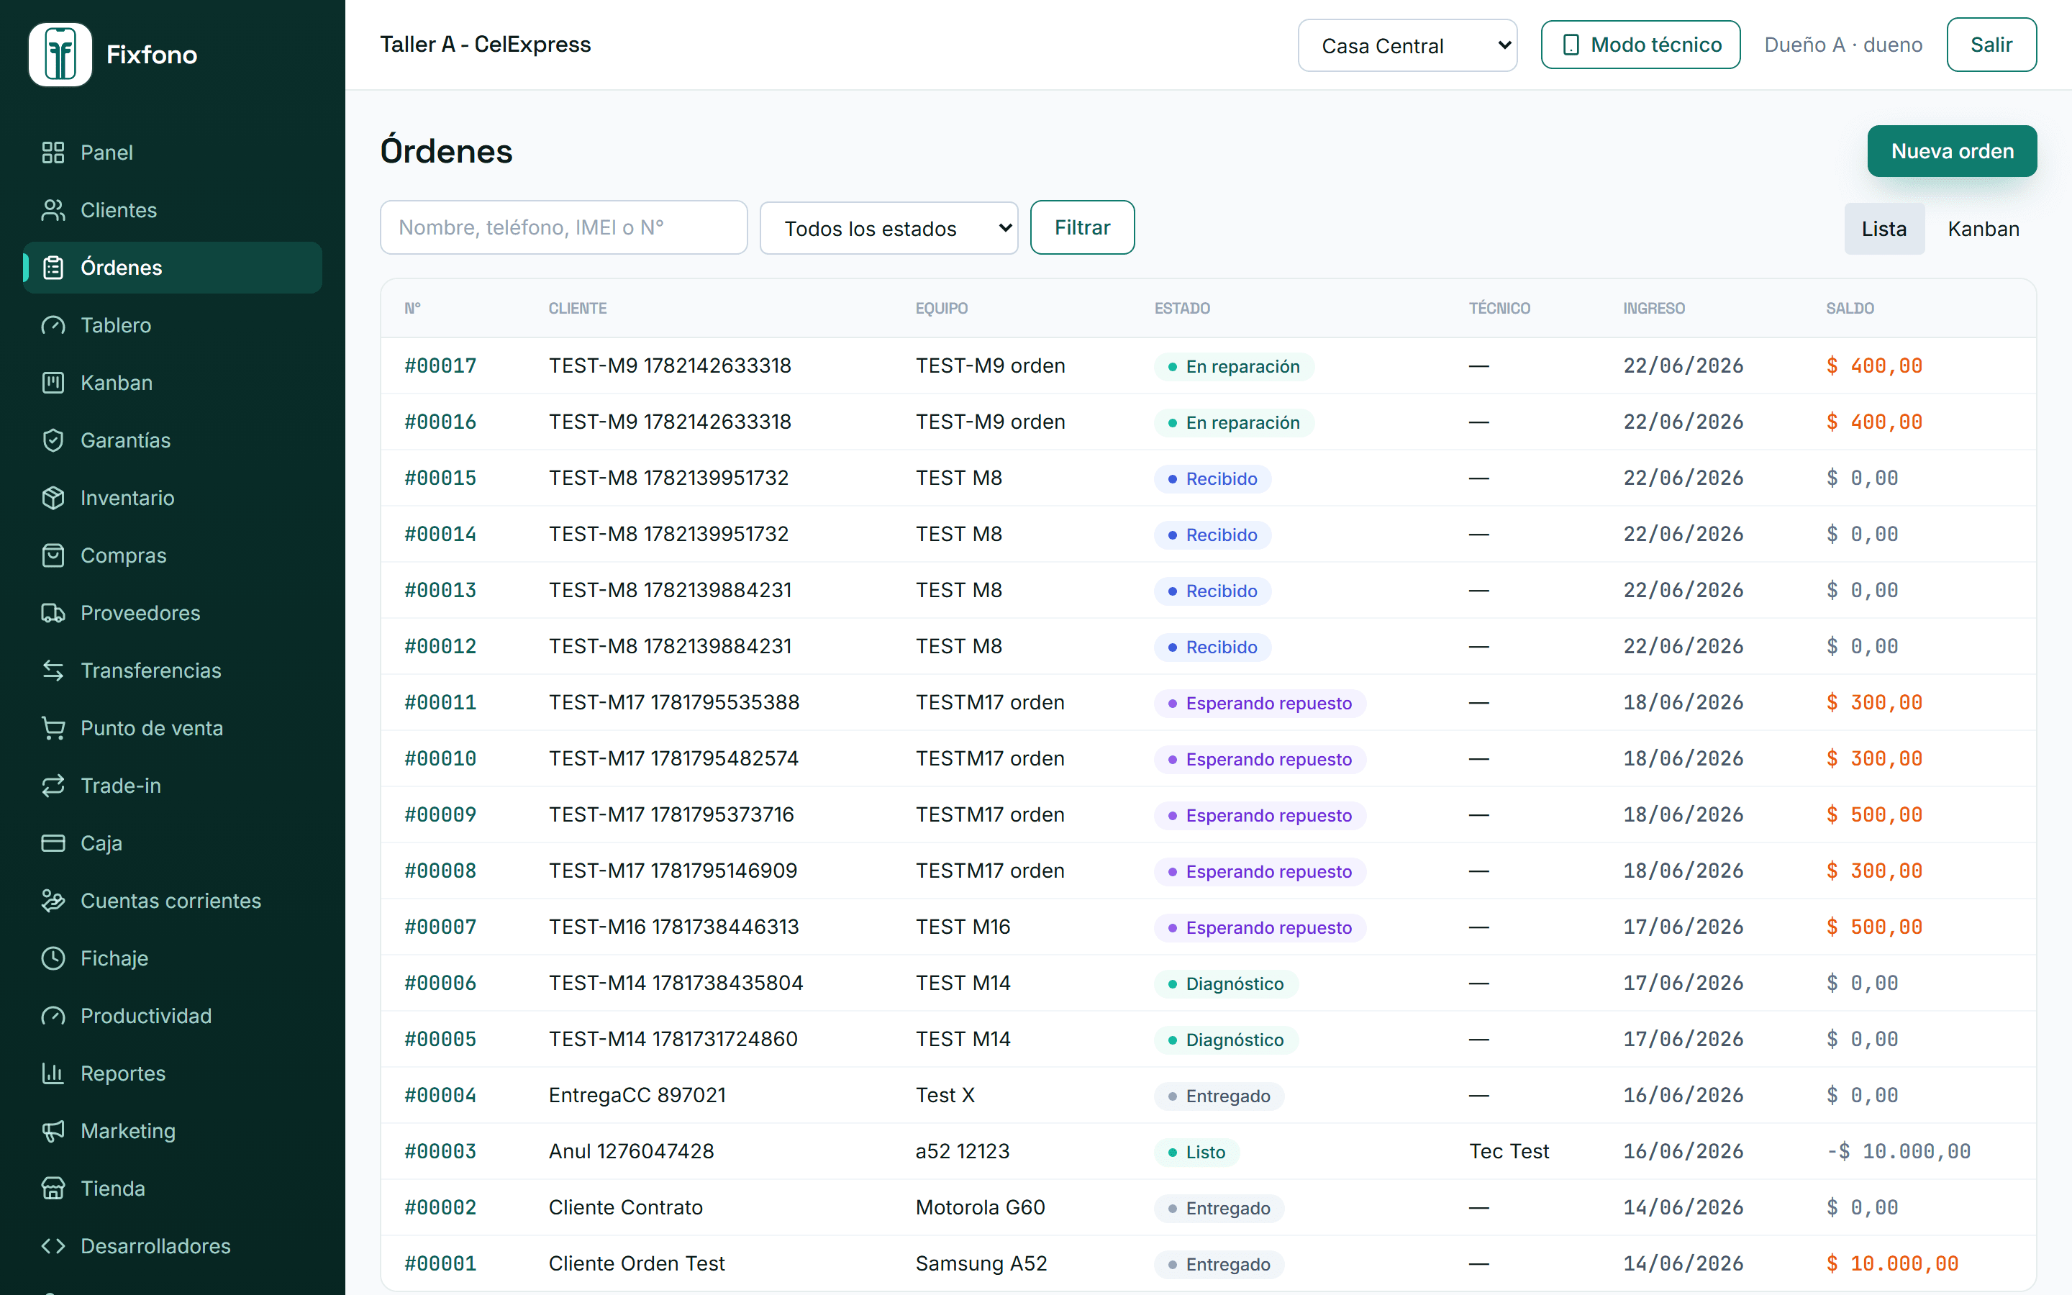Click the Marketing megaphone icon
Image resolution: width=2072 pixels, height=1295 pixels.
[x=53, y=1130]
